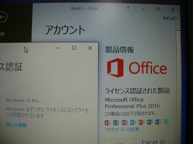Go back using the circular arrow
Screen dimensions: 193x144
3,17
